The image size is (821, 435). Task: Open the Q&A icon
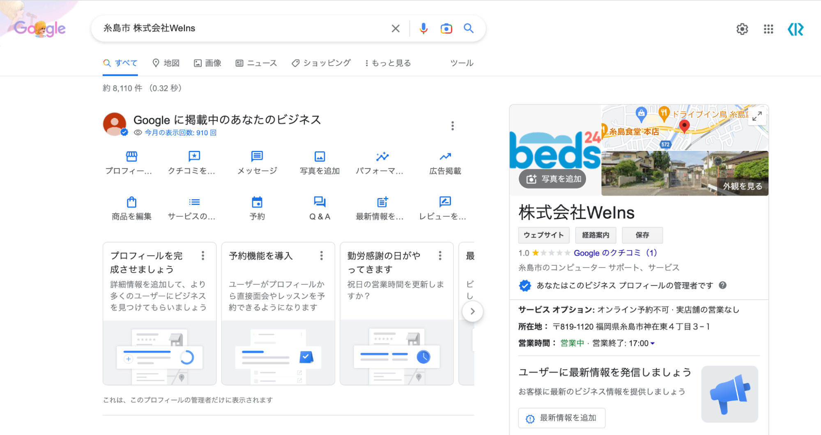320,202
